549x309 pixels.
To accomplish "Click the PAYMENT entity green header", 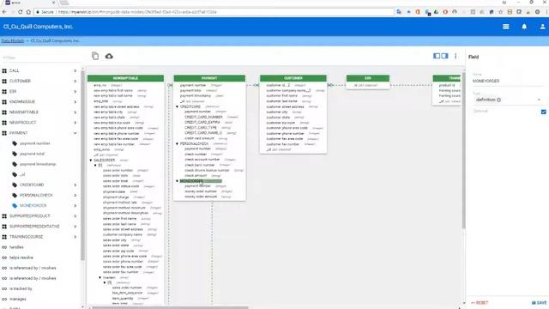I will coord(209,78).
